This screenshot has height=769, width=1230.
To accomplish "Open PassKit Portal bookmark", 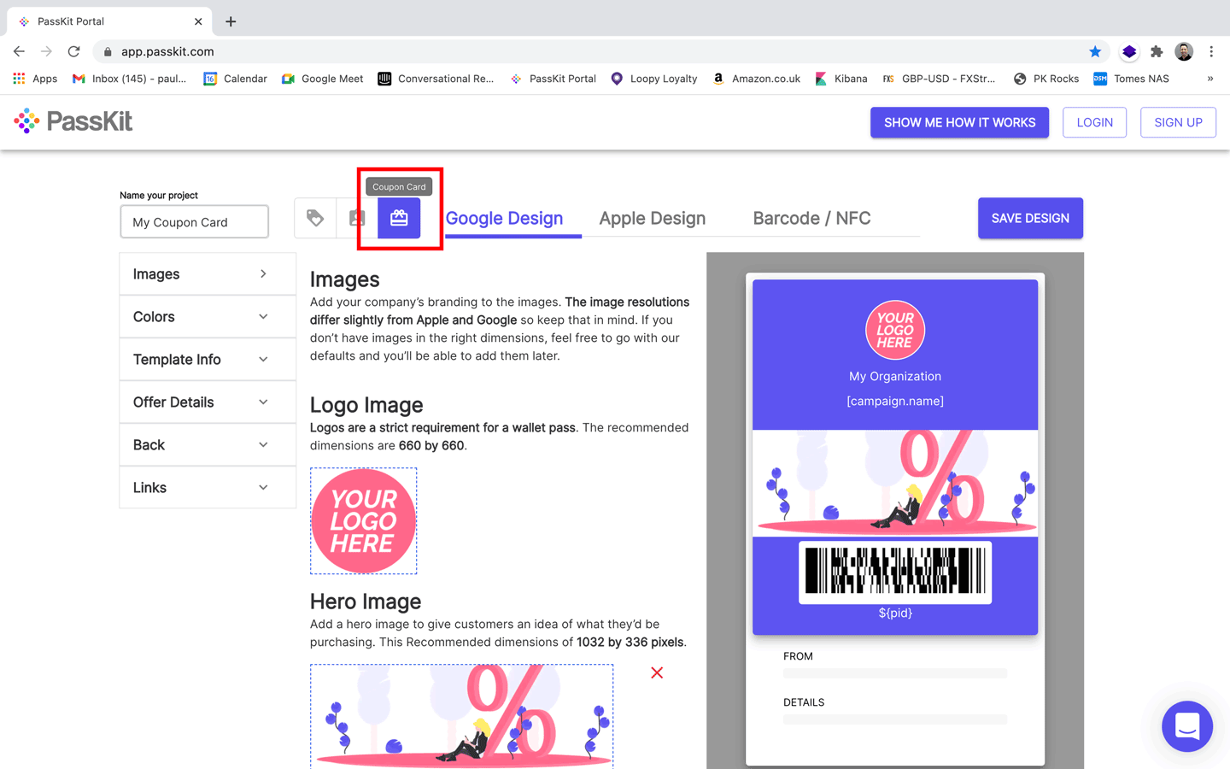I will [553, 79].
